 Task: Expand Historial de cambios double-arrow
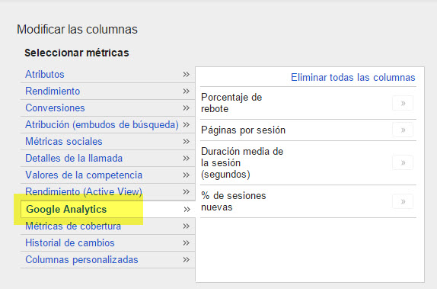pos(187,243)
